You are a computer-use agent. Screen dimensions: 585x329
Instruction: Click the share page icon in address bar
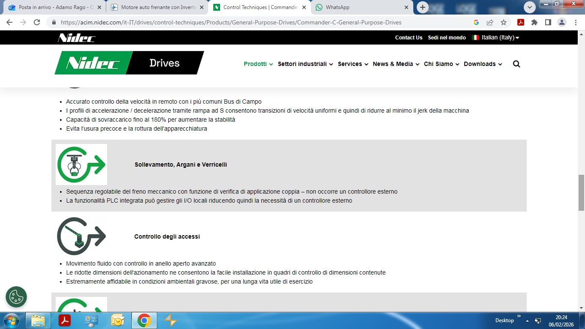click(490, 22)
